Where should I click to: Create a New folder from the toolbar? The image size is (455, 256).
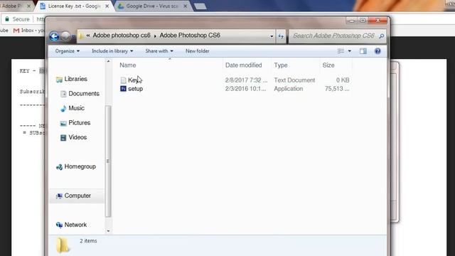198,51
